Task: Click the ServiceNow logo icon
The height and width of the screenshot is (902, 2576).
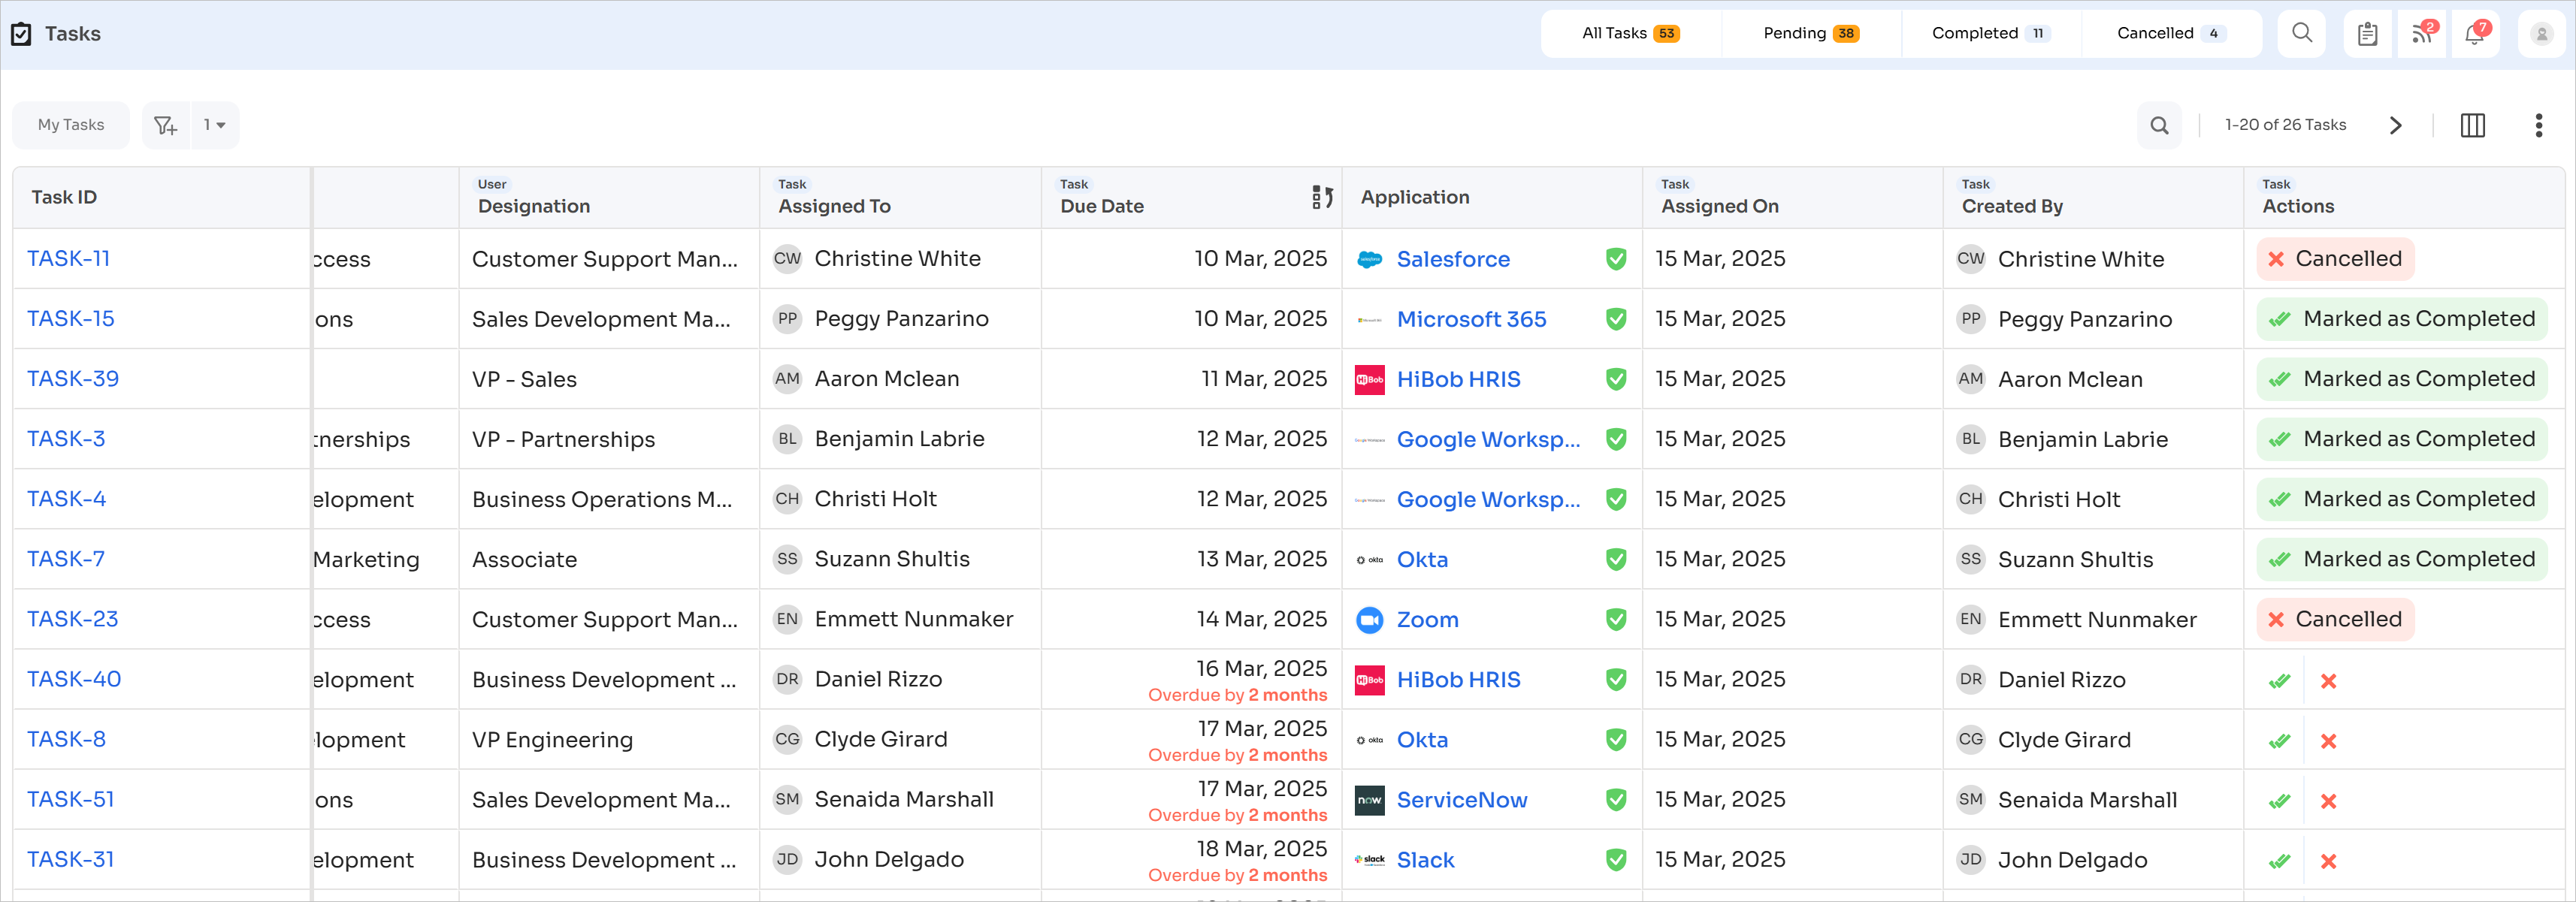Action: (x=1369, y=800)
